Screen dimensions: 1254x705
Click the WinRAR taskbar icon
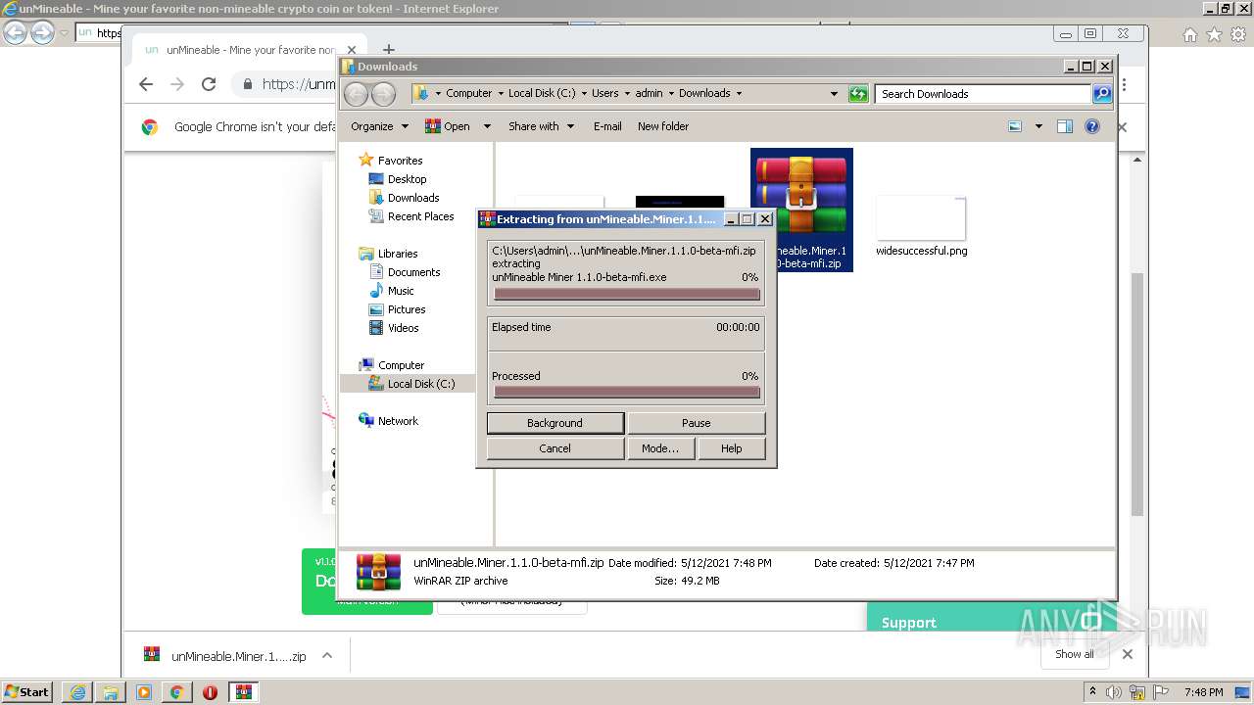tap(243, 692)
